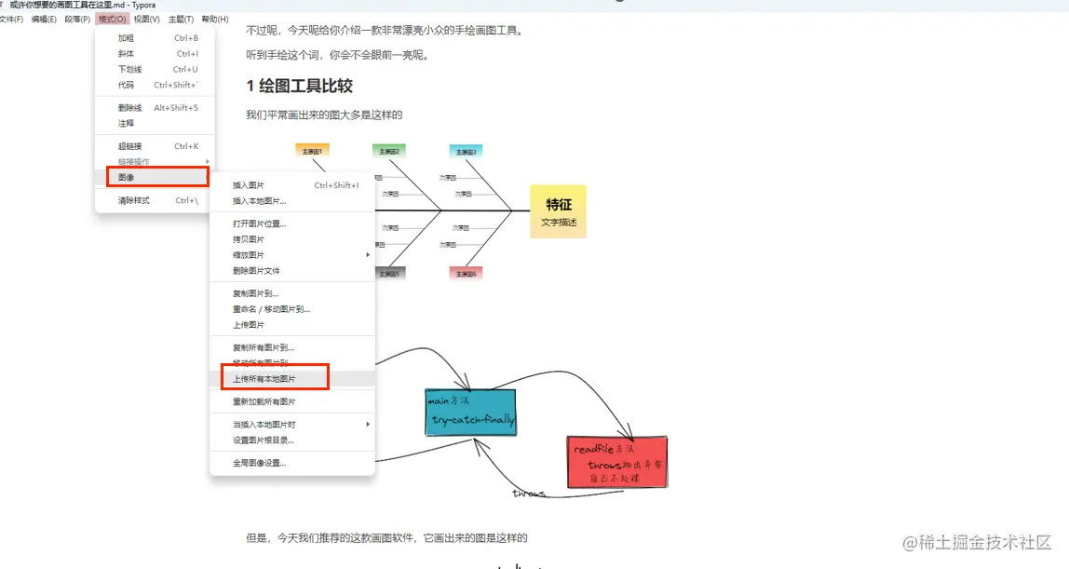Open the 主题(T) menu
The image size is (1069, 569).
181,19
